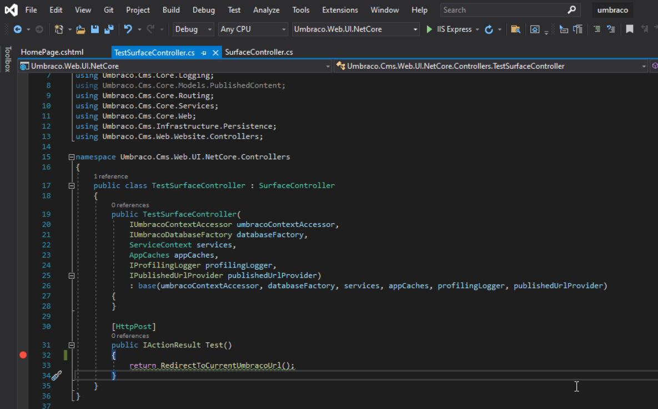Open the Window menu
Screen dimensions: 658x409
(x=385, y=9)
